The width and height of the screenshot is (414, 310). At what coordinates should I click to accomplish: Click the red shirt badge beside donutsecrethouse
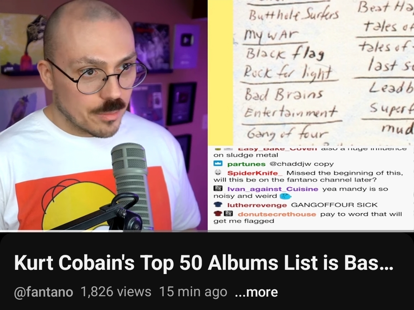218,214
